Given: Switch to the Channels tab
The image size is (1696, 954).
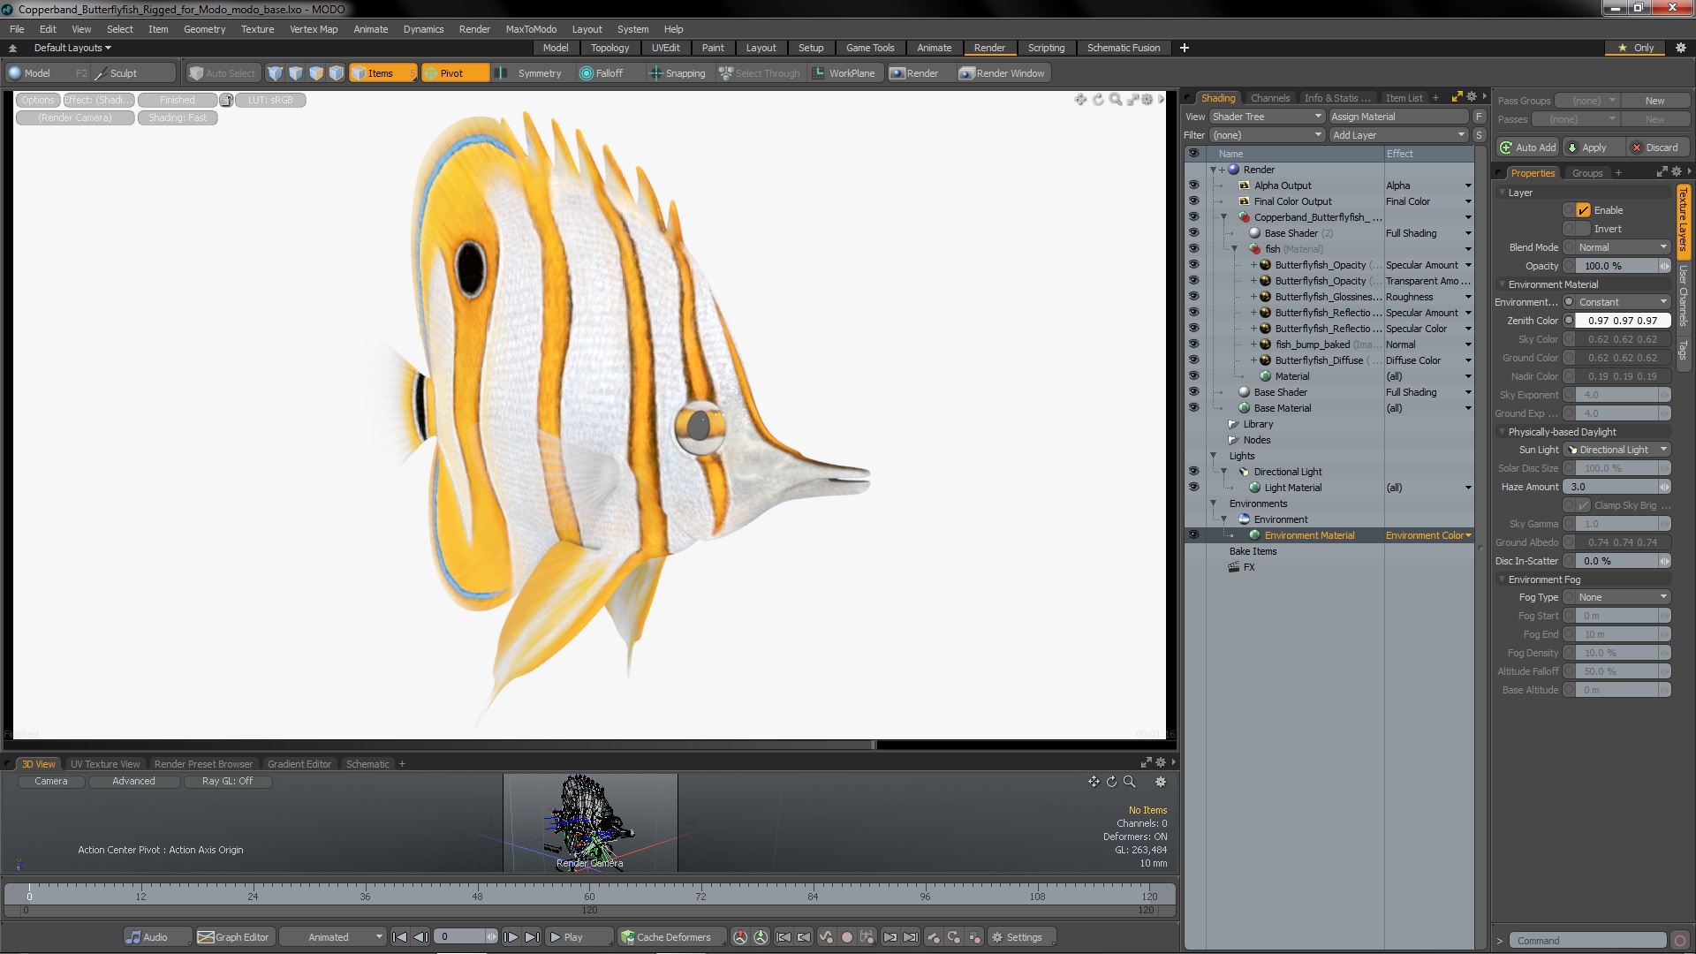Looking at the screenshot, I should tap(1269, 98).
